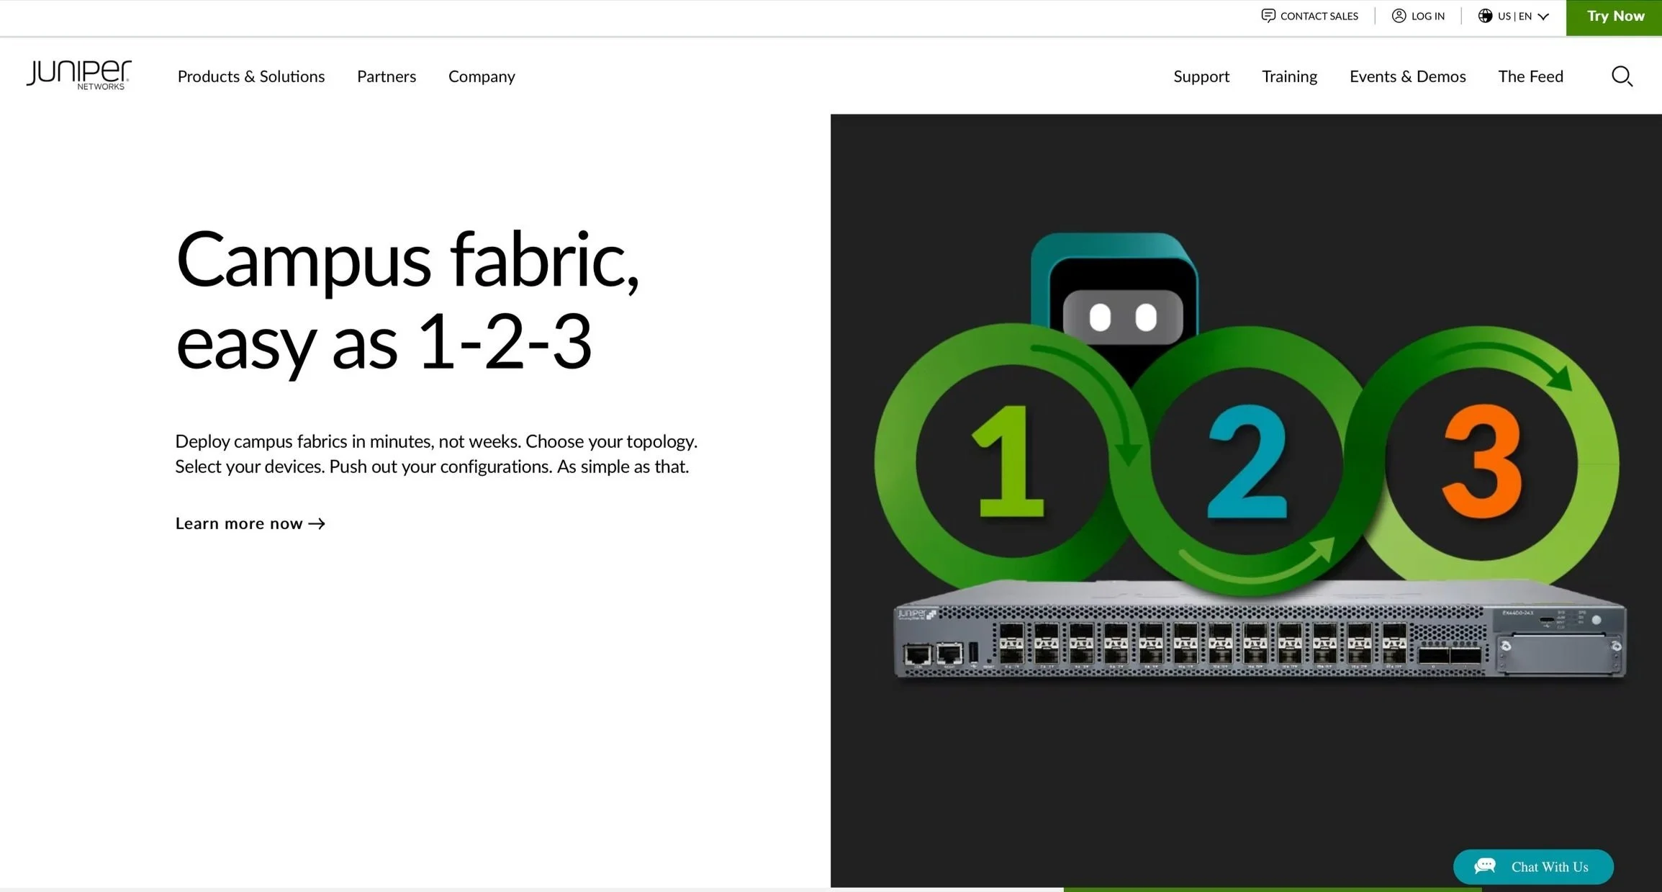Expand the US | EN region chevron
The image size is (1662, 892).
pos(1543,17)
